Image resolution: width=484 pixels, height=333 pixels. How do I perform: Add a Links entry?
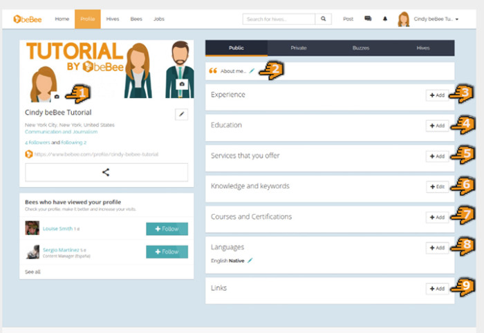437,289
